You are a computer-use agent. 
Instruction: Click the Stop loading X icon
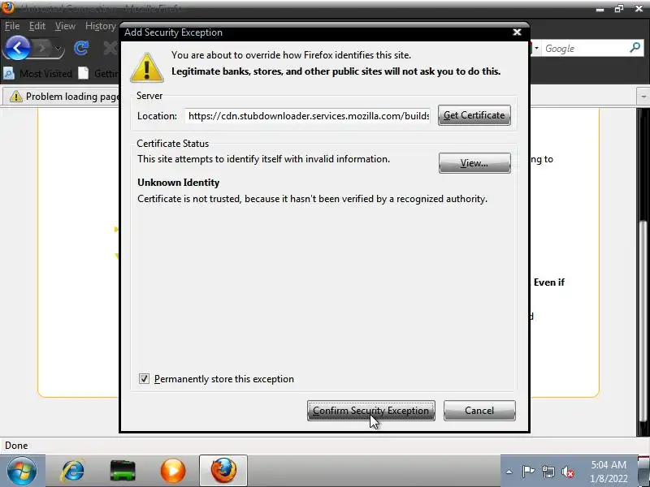(x=110, y=49)
